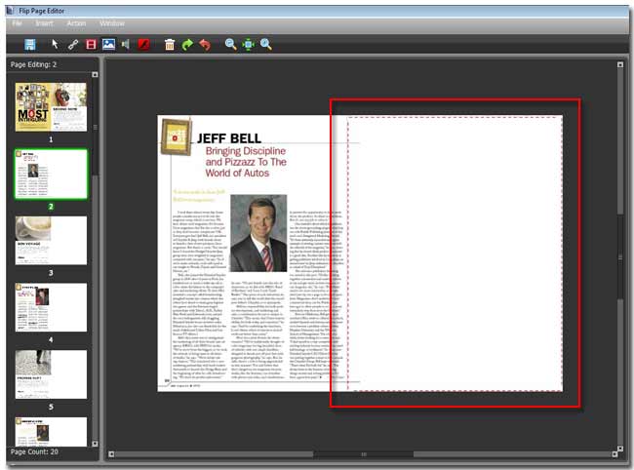The image size is (634, 470).
Task: Click the green Redo arrow
Action: (187, 44)
